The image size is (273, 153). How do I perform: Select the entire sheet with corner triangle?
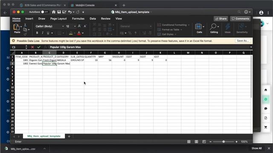pyautogui.click(x=12, y=53)
